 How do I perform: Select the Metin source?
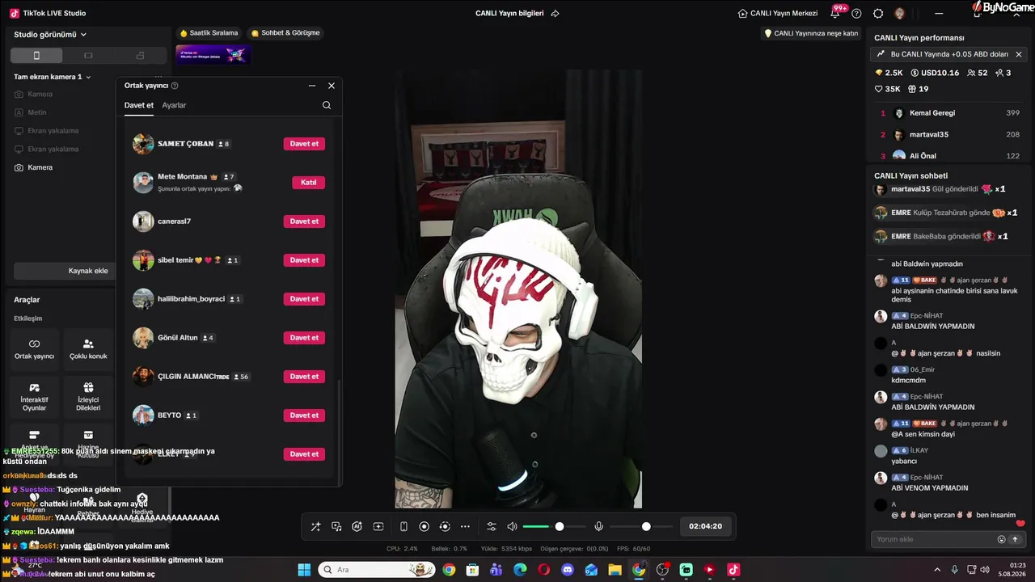(37, 112)
